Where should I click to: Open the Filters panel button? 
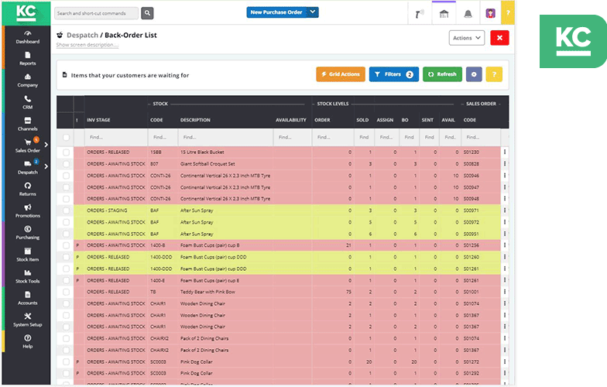[x=393, y=74]
